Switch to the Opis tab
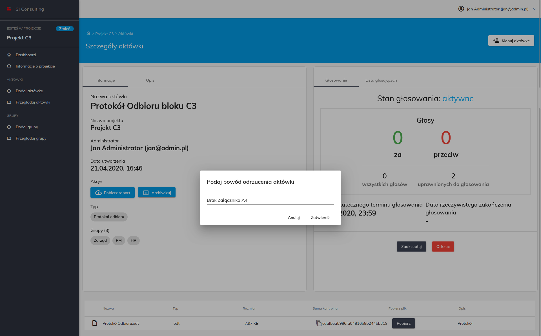 (x=150, y=80)
